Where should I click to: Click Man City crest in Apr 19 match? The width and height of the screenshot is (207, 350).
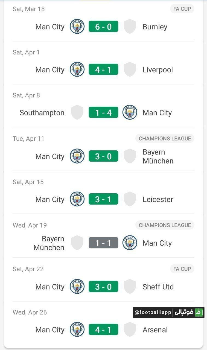[x=130, y=243]
